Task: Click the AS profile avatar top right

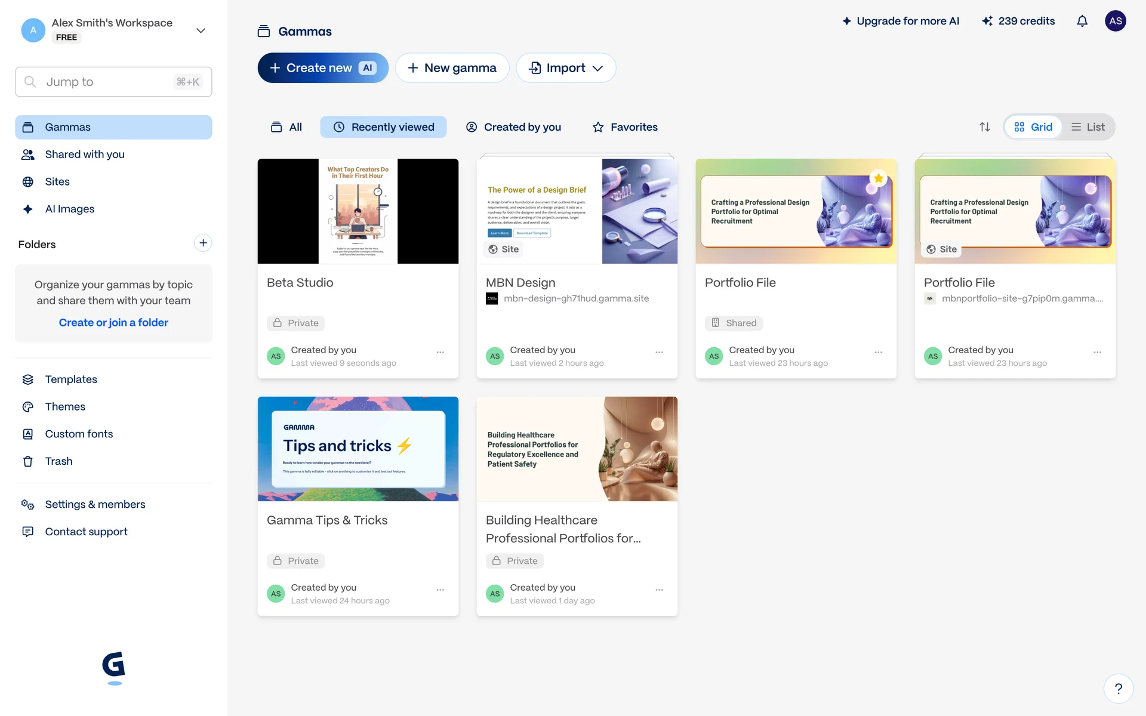Action: coord(1115,21)
